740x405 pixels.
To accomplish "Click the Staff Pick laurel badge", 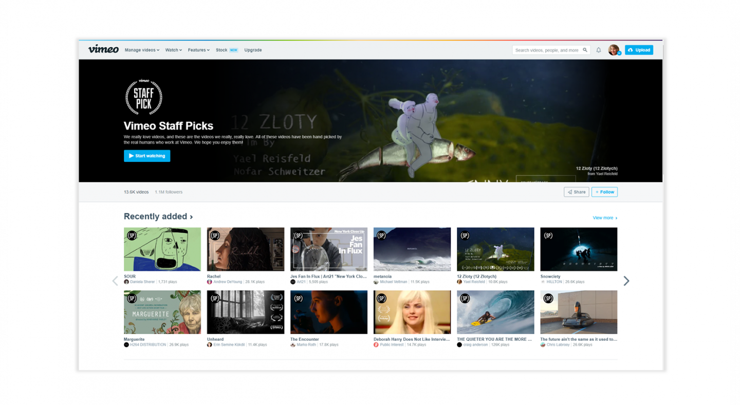I will (144, 97).
